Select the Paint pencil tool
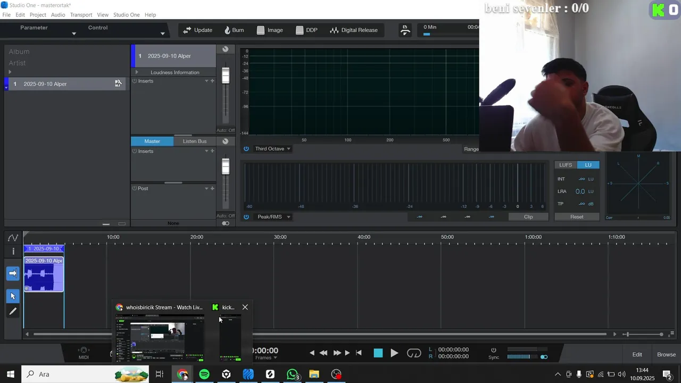The height and width of the screenshot is (383, 681). (13, 311)
